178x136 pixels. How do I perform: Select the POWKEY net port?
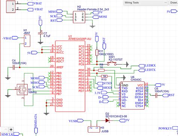[x=175, y=128]
